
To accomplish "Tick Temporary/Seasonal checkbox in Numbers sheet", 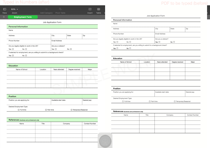I will (x=72, y=110).
